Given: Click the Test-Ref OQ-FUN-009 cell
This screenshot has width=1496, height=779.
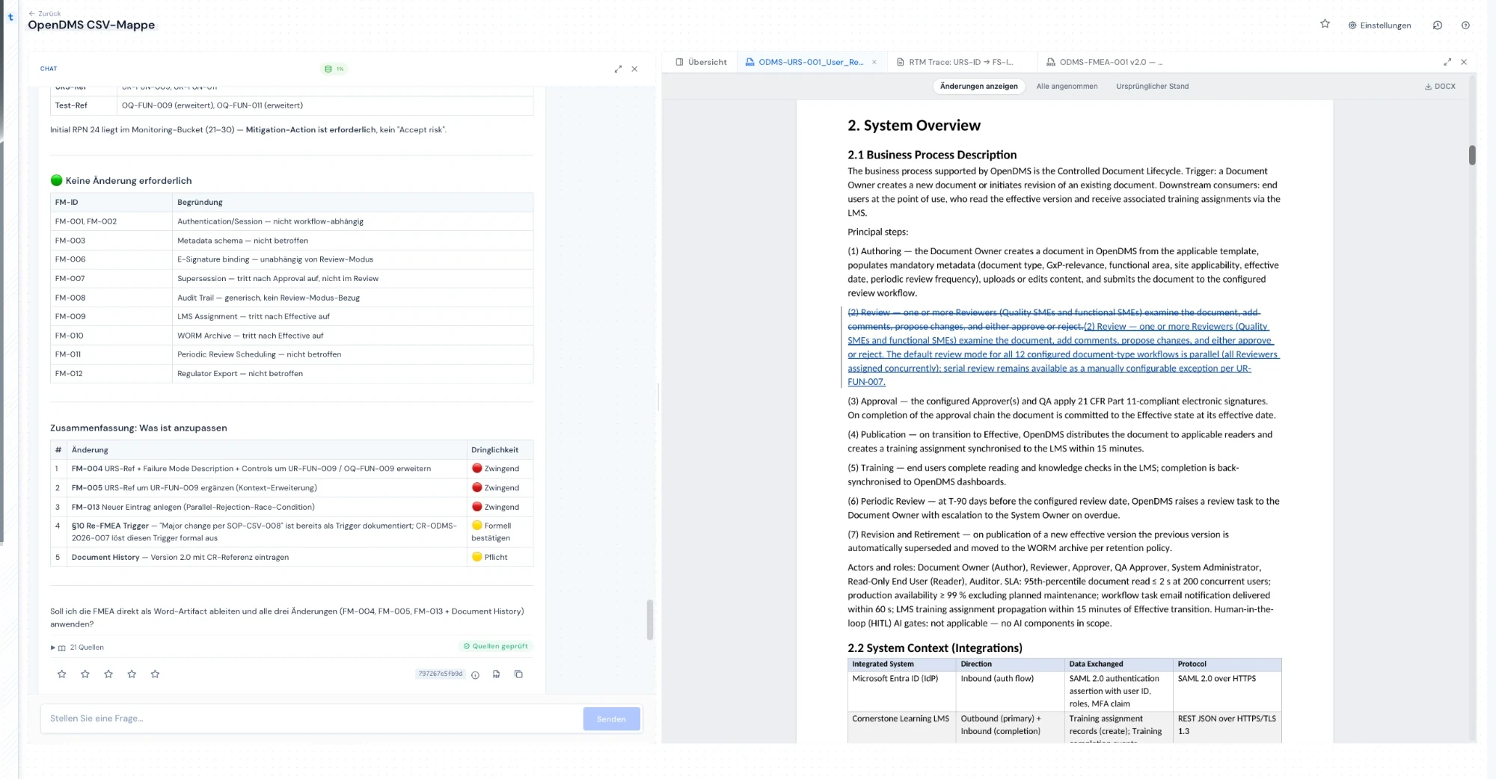Looking at the screenshot, I should [325, 105].
